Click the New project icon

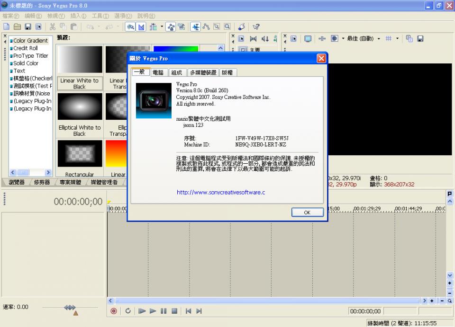pyautogui.click(x=7, y=27)
